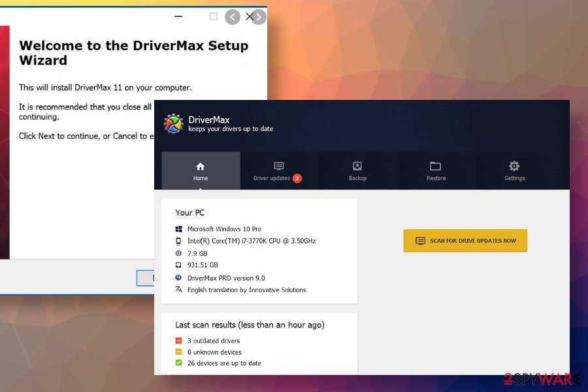
Task: Open the Restore tab
Action: 436,171
